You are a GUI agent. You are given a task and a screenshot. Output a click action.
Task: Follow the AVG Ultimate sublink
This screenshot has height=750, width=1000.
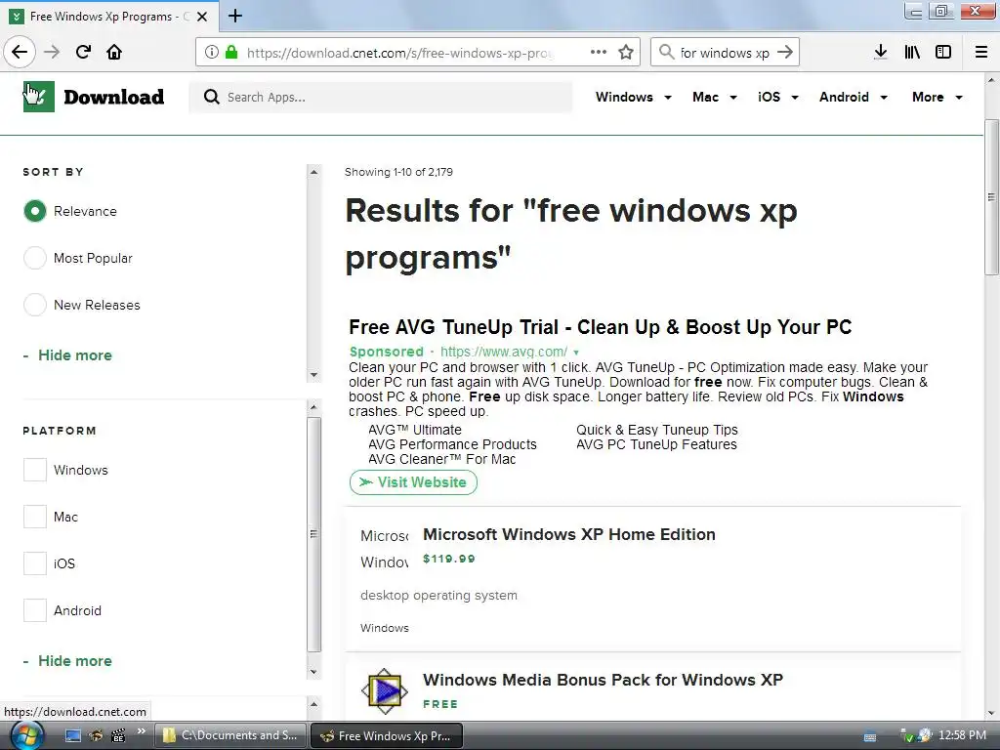point(414,430)
